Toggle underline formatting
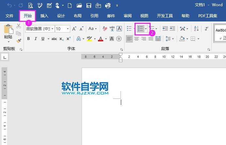Image resolution: width=226 pixels, height=145 pixels. pos(43,39)
